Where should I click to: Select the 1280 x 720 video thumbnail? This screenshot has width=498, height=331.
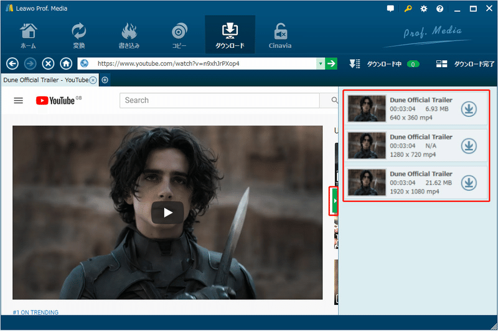[367, 146]
